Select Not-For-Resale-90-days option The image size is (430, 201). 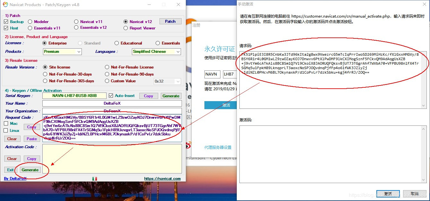click(107, 74)
